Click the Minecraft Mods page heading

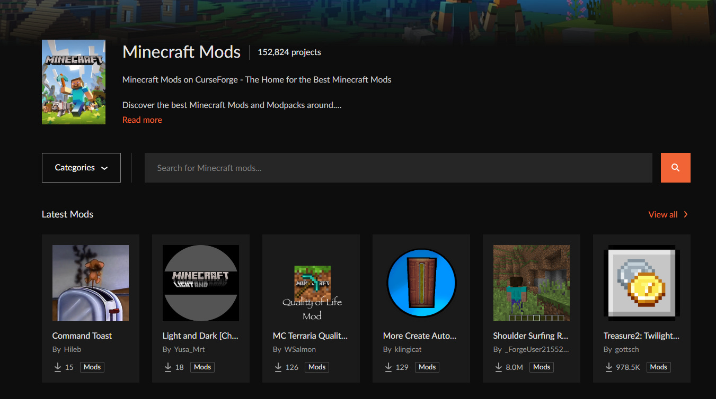(181, 52)
